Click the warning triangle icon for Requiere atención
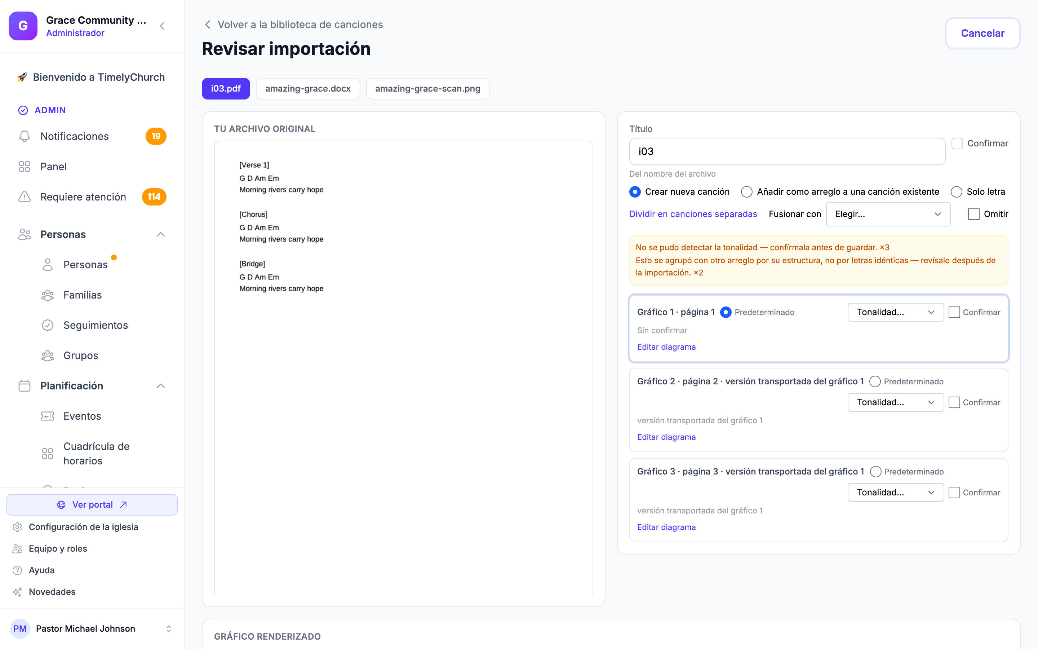The width and height of the screenshot is (1038, 649). (25, 197)
